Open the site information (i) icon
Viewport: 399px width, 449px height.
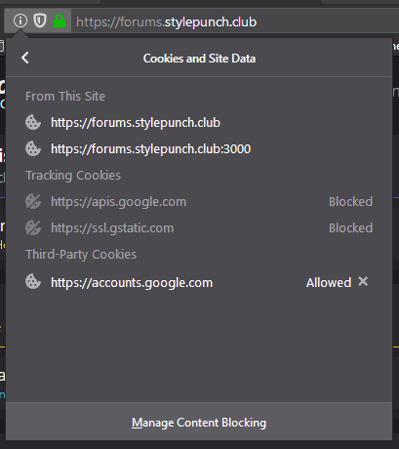tap(20, 20)
